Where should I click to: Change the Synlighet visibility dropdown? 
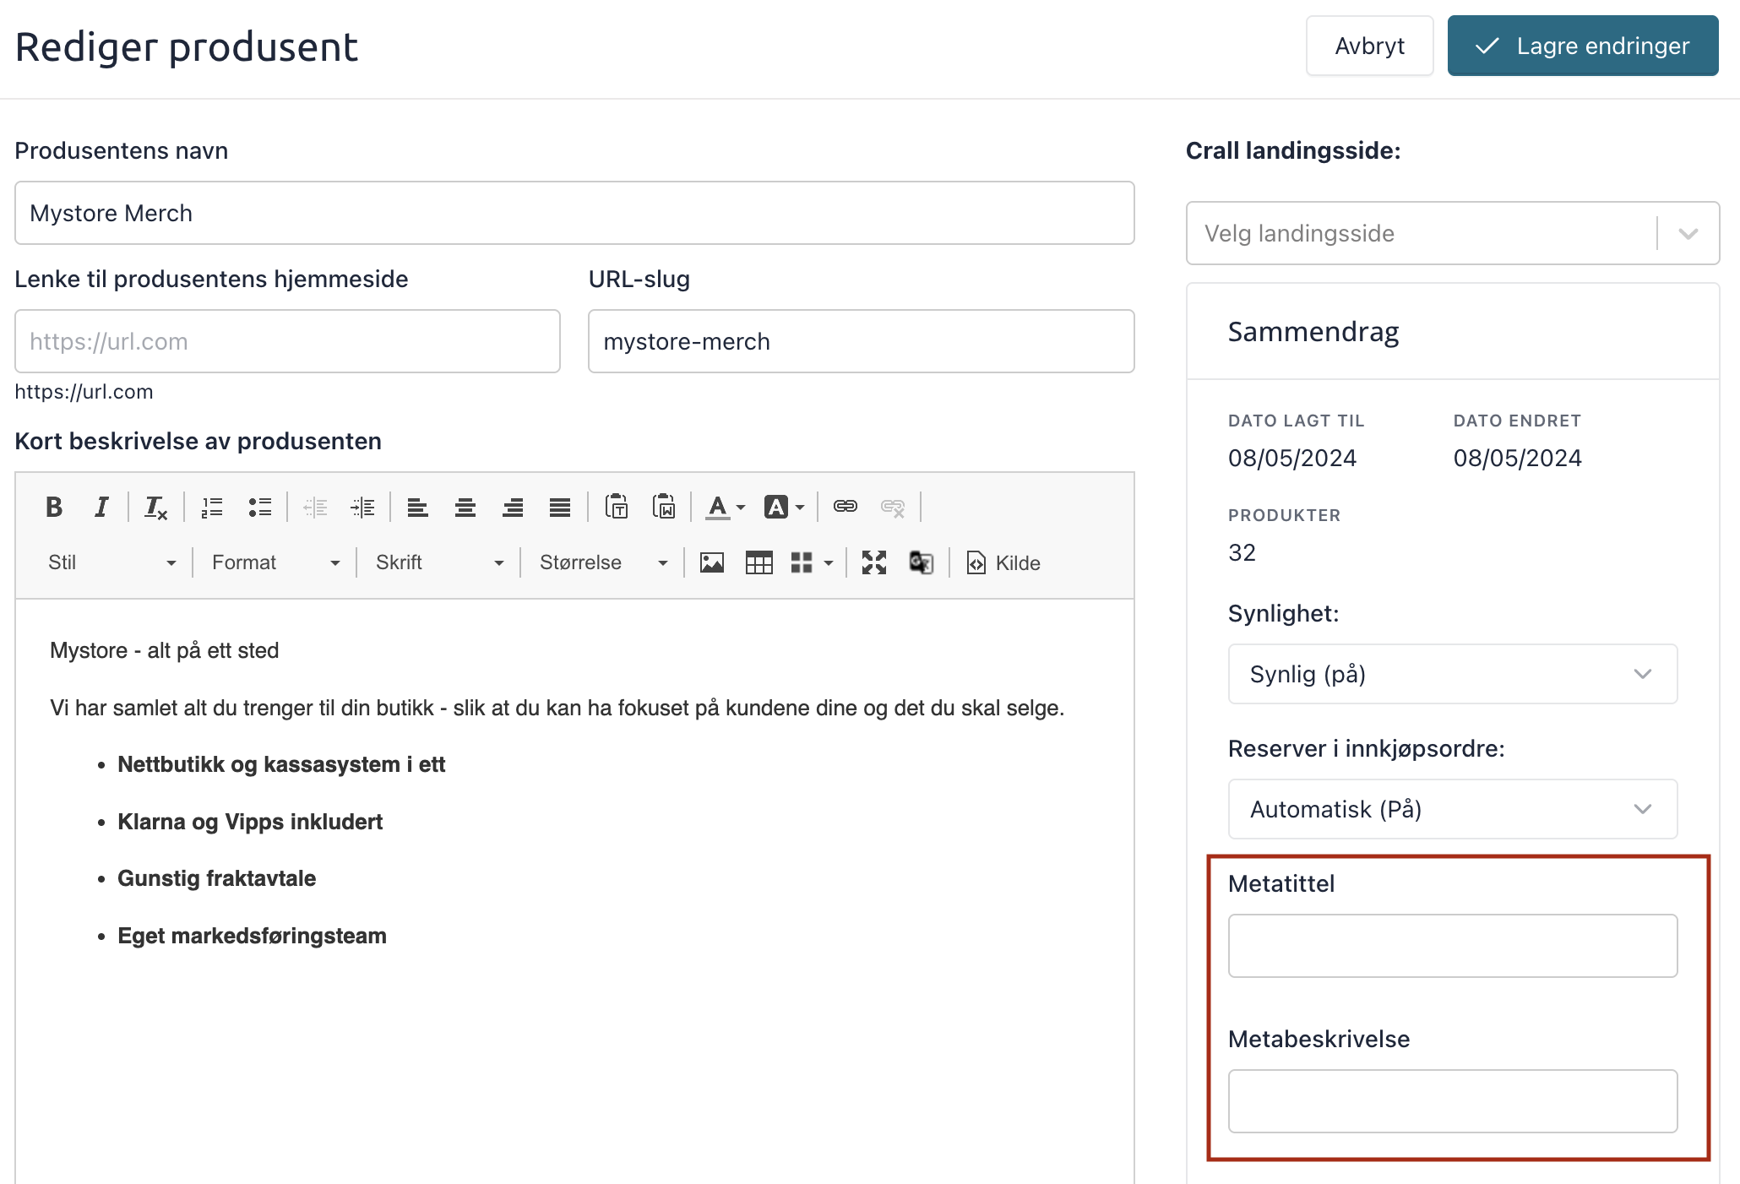pyautogui.click(x=1453, y=674)
